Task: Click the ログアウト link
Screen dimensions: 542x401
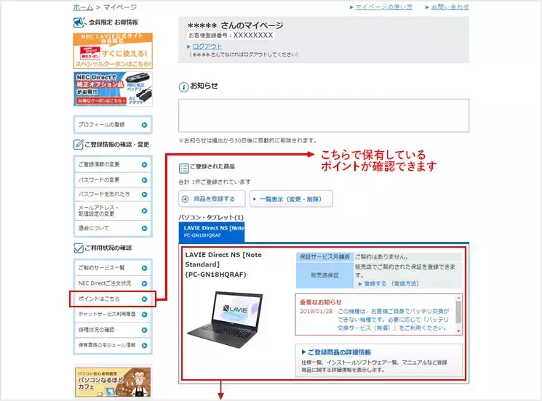Action: [x=207, y=46]
